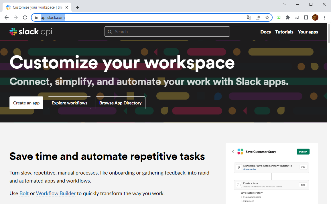This screenshot has height=204, width=331.
Task: Click the back chevron beside Save Customer Story
Action: point(233,152)
